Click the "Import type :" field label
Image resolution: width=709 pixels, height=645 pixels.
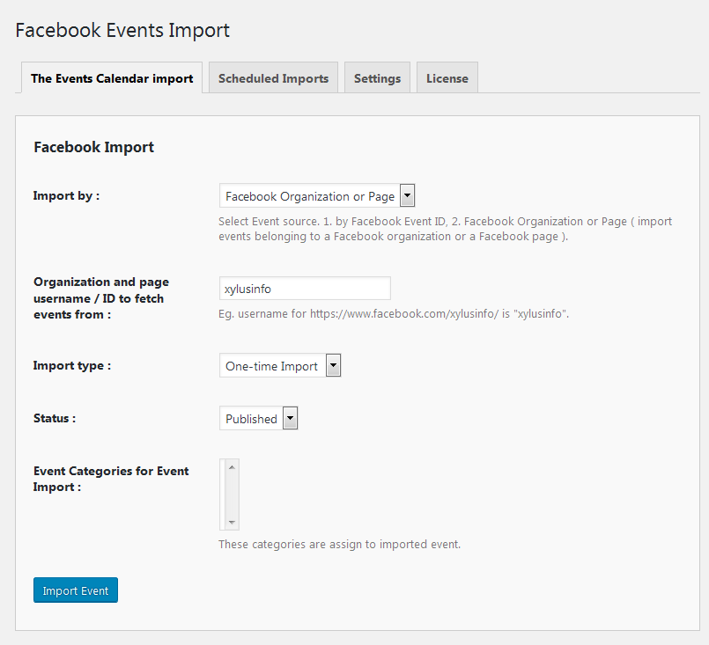(x=72, y=365)
